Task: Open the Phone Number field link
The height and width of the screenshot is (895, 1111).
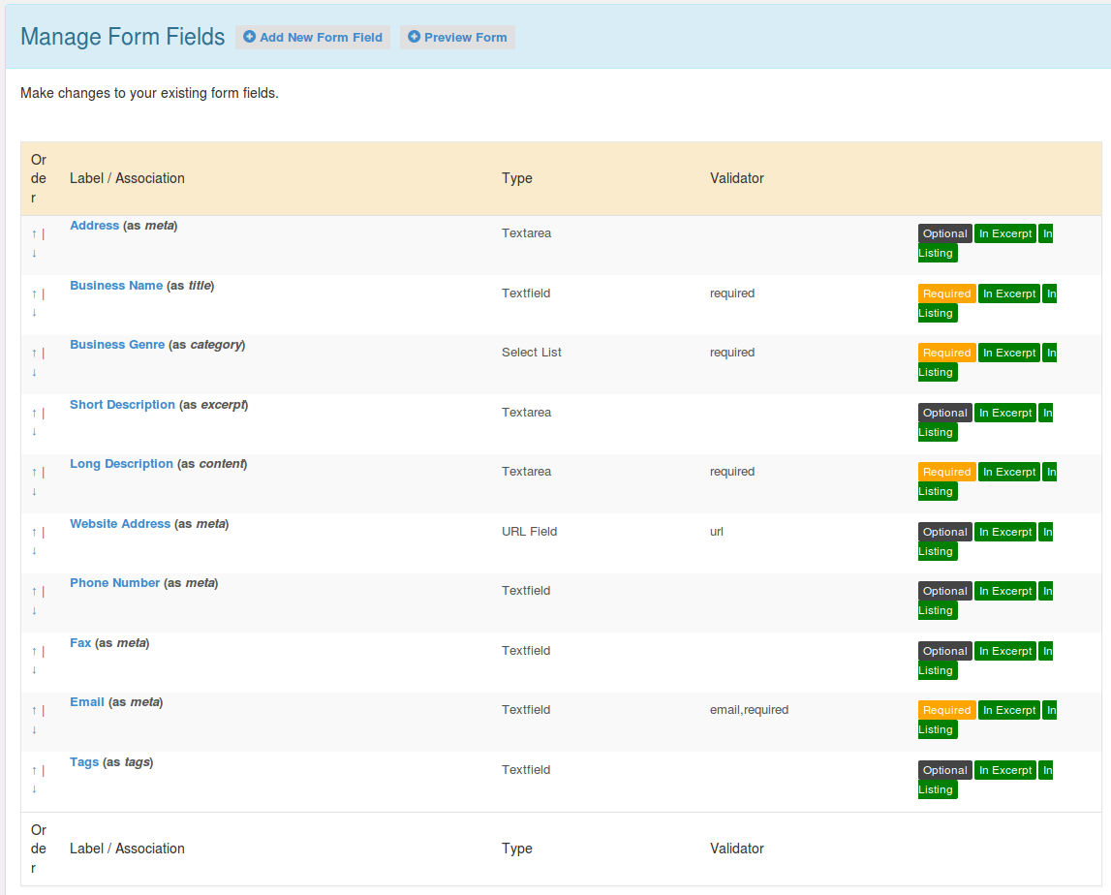Action: (x=114, y=583)
